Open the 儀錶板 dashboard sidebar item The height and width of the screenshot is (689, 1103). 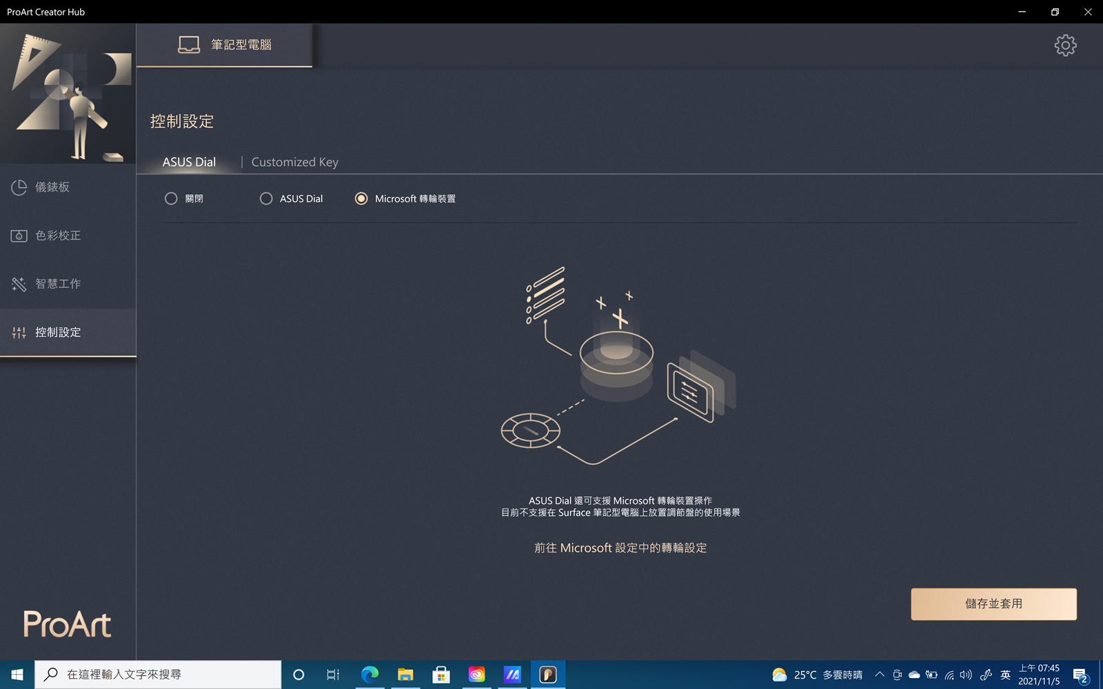pos(52,187)
